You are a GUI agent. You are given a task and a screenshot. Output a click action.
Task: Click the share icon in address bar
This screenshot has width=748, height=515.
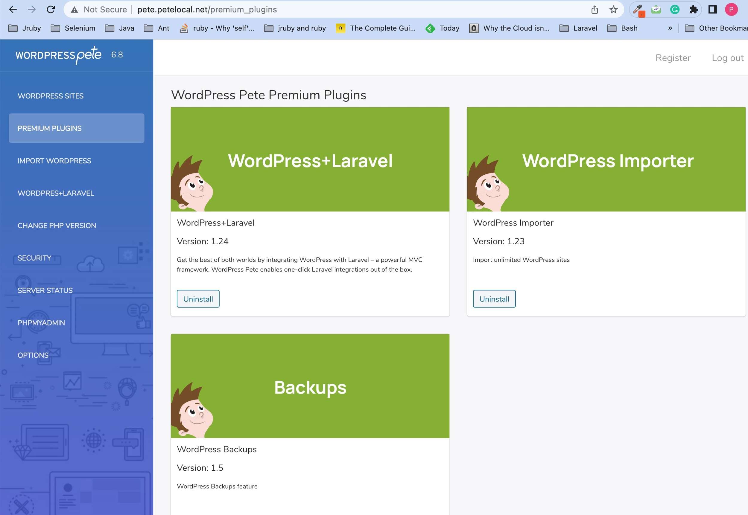595,10
